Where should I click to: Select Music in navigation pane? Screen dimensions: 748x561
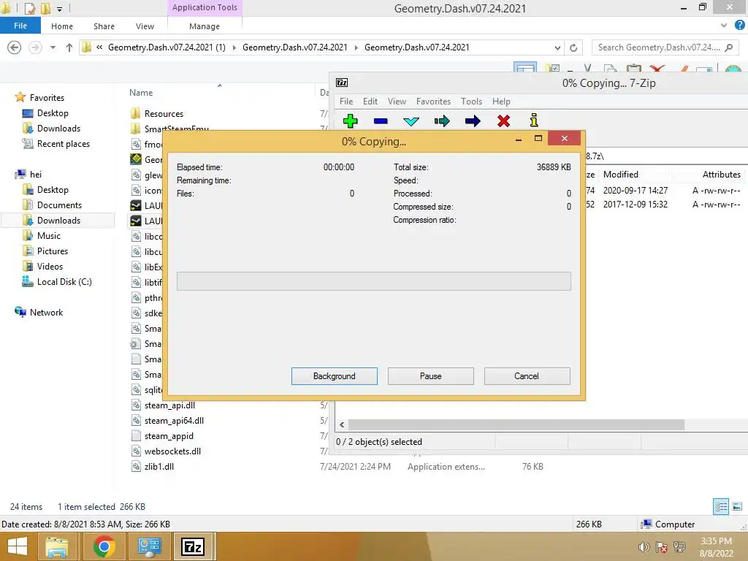(x=49, y=236)
